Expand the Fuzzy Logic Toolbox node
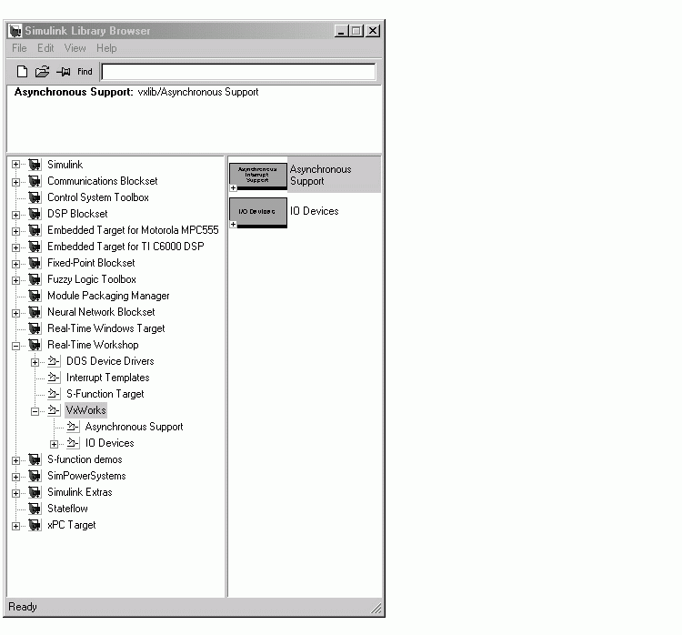This screenshot has height=635, width=682. point(15,280)
